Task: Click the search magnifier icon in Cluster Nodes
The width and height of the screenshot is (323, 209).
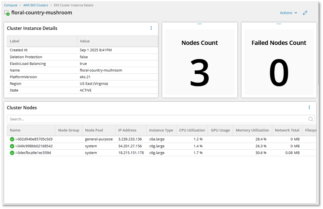Action: (311, 119)
